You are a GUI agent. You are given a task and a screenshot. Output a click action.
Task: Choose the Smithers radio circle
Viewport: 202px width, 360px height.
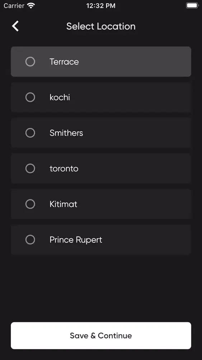pyautogui.click(x=30, y=133)
